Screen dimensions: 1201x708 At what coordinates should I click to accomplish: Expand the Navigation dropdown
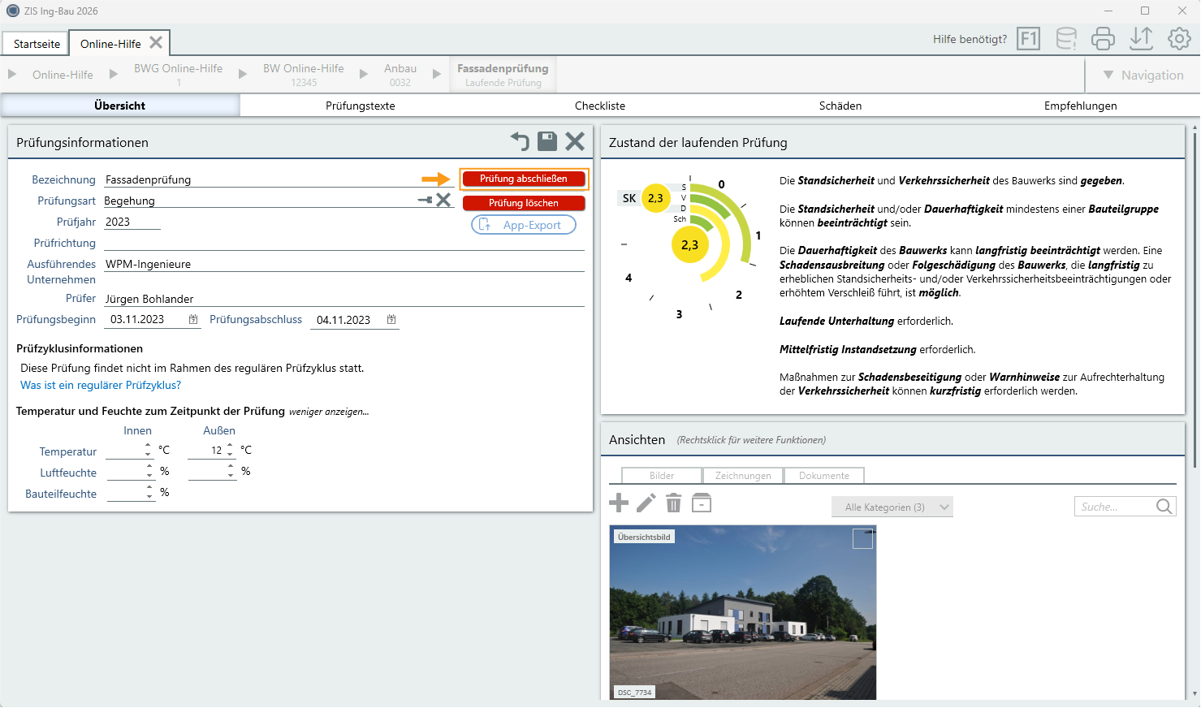[x=1143, y=75]
